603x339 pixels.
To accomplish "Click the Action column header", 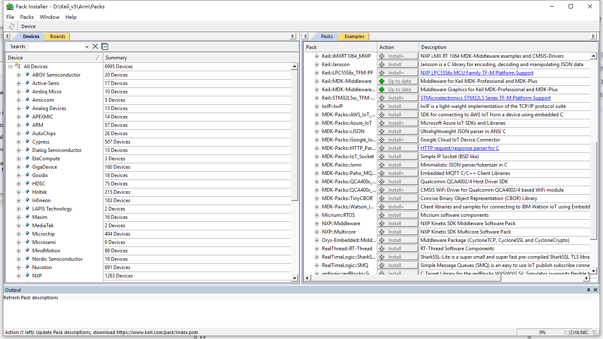I will 398,47.
